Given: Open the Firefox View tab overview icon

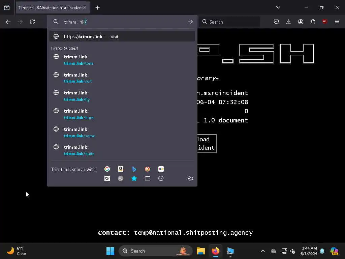Looking at the screenshot, I should [x=7, y=8].
